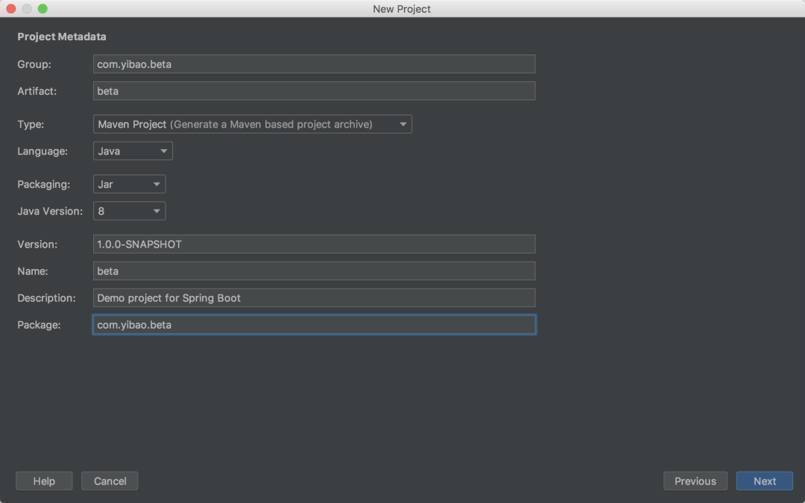Click the Group text field
805x503 pixels.
(314, 64)
